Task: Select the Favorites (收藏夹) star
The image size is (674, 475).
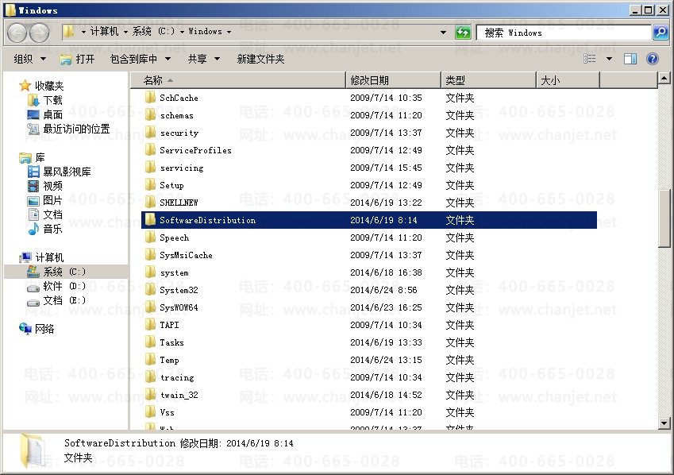Action: tap(25, 86)
